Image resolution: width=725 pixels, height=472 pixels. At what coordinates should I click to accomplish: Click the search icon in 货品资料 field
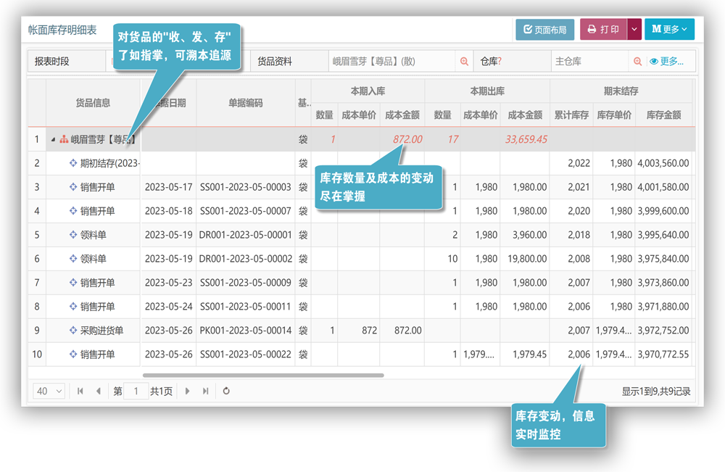click(x=464, y=62)
